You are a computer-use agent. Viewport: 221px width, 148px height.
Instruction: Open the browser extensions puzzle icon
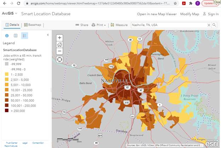click(191, 3)
